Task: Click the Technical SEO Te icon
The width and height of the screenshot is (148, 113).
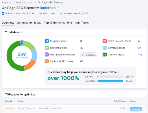Action: click(47, 61)
